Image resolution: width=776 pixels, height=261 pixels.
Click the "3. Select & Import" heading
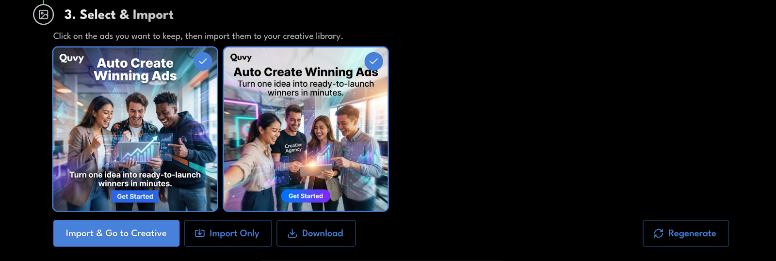click(119, 15)
